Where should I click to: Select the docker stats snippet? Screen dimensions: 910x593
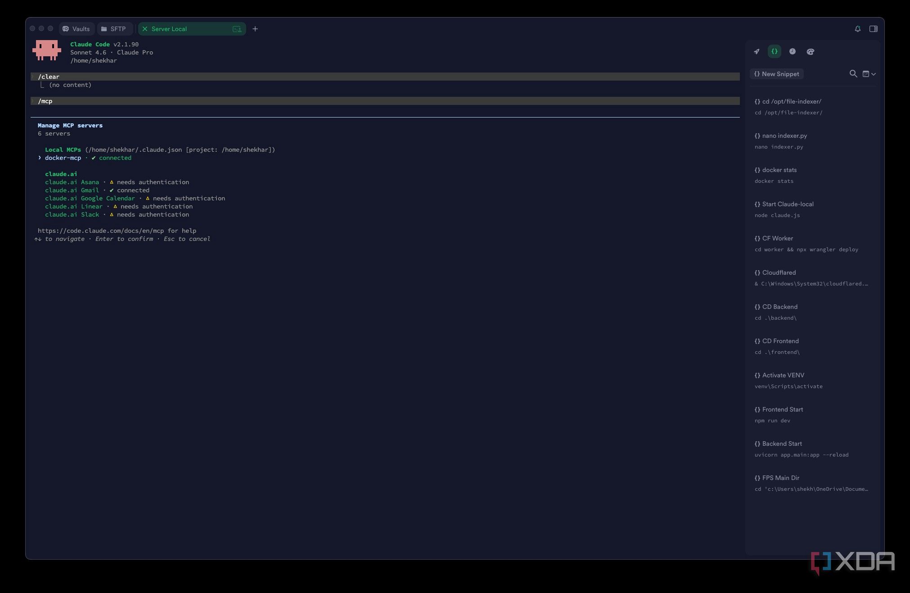(x=813, y=175)
